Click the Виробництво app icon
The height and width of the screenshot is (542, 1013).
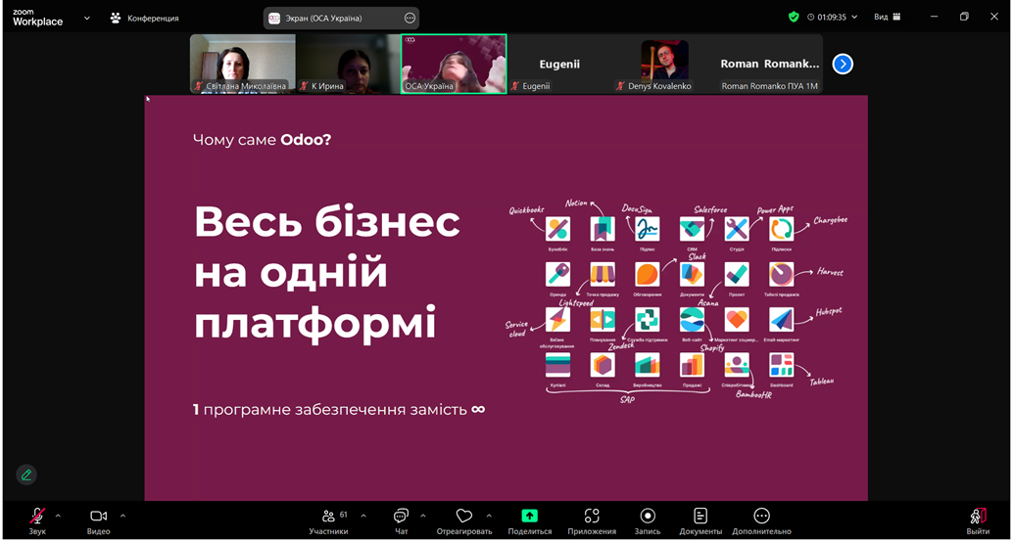[x=647, y=365]
